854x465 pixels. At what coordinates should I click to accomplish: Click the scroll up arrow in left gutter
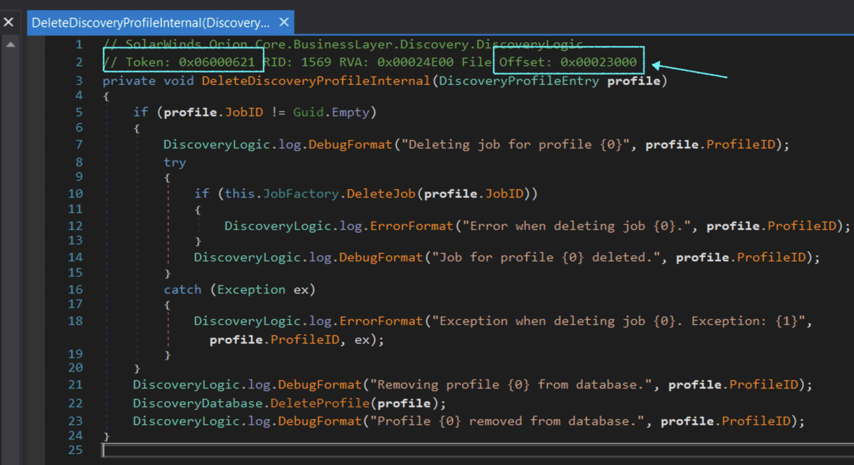[x=11, y=45]
